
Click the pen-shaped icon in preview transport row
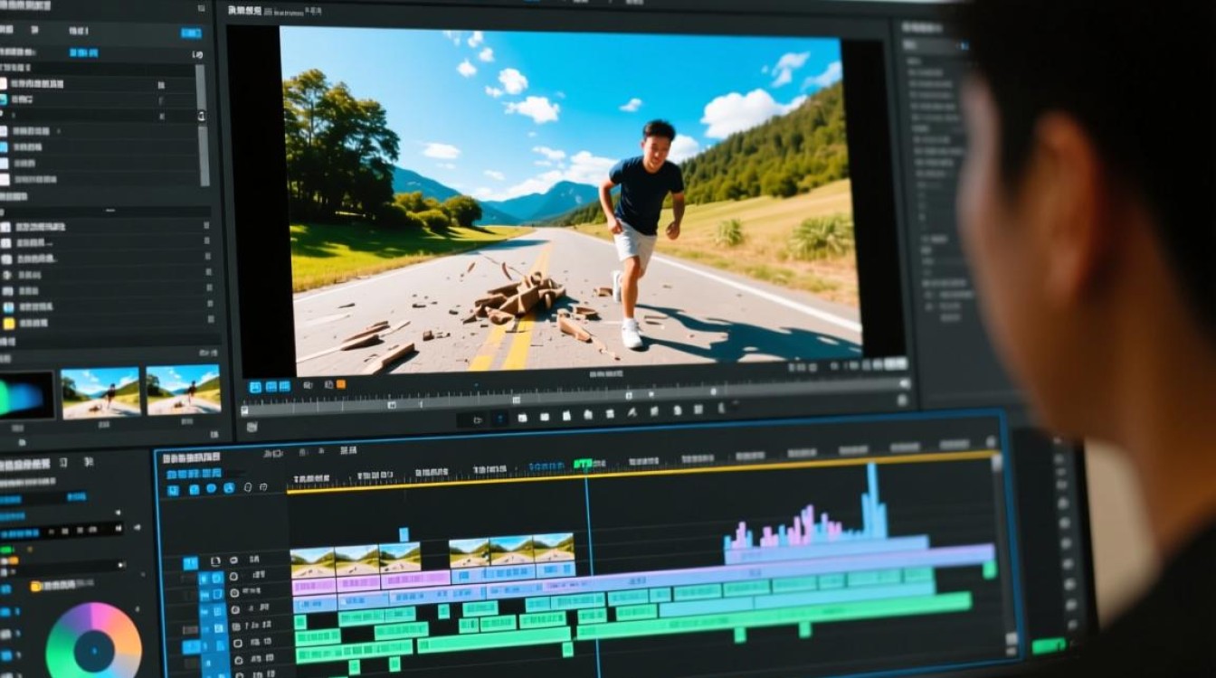pos(632,412)
